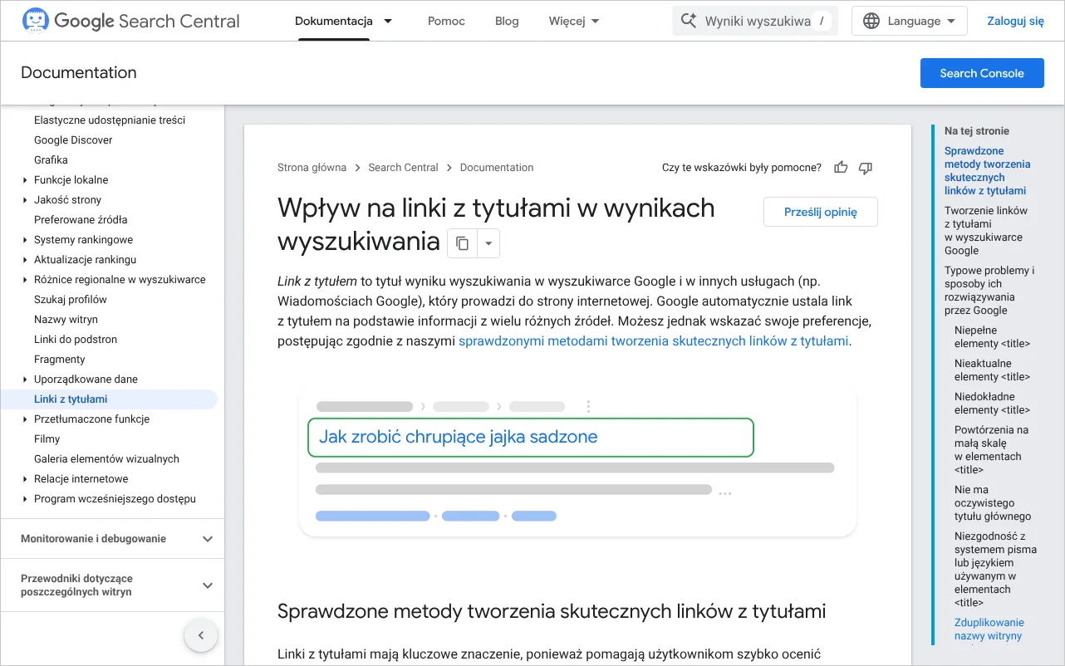
Task: Click the Prześlij opinię button
Action: pyautogui.click(x=821, y=212)
